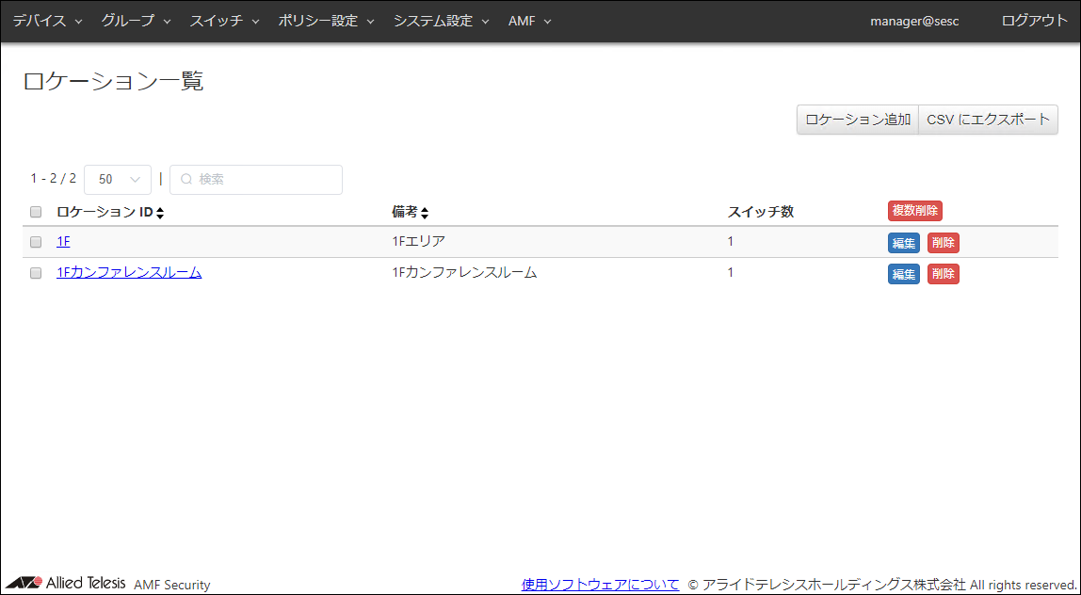Toggle the select-all checkbox in table header
The height and width of the screenshot is (595, 1081).
(36, 212)
